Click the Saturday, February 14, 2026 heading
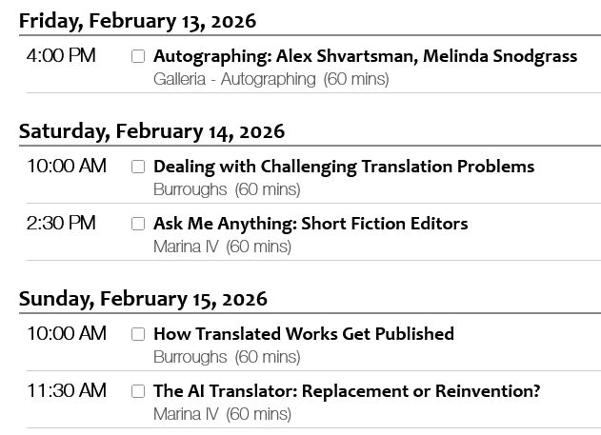The width and height of the screenshot is (601, 435). 151,130
